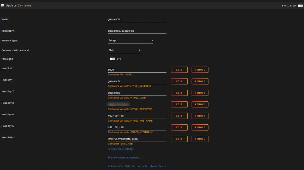
Task: Open the Network Type Bridge dropdown
Action: (x=130, y=40)
